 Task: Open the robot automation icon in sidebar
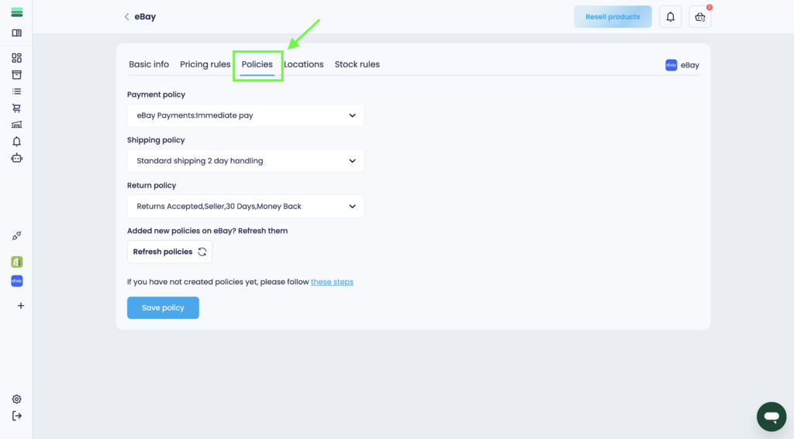tap(16, 158)
